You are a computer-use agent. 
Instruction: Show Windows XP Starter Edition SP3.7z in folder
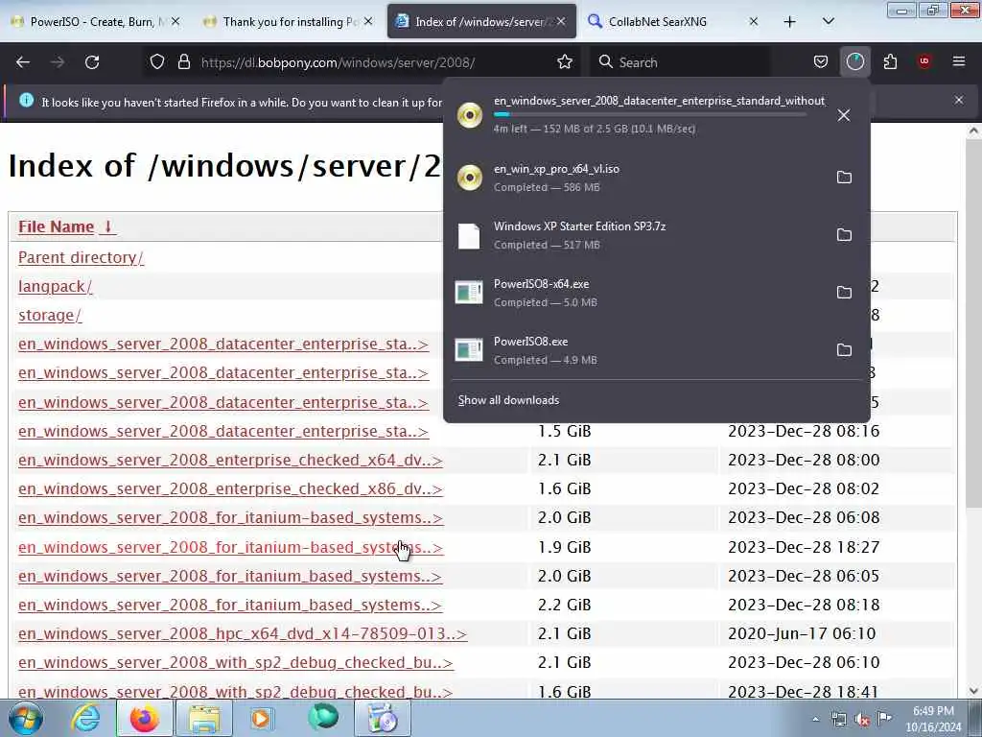tap(844, 235)
